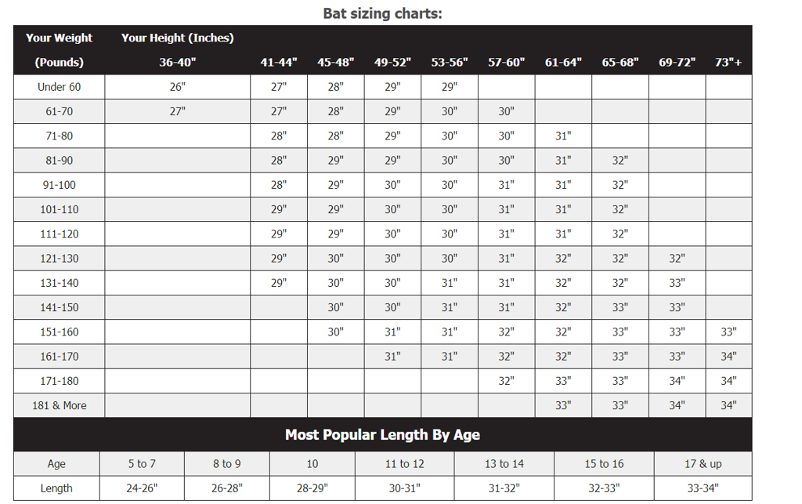Select the 121-130 weight row label
Image resolution: width=802 pixels, height=504 pixels.
click(60, 259)
